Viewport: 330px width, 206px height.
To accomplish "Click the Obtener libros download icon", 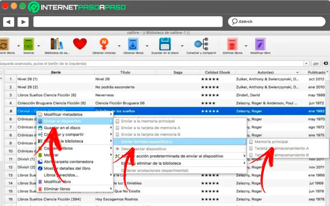I will (133, 44).
